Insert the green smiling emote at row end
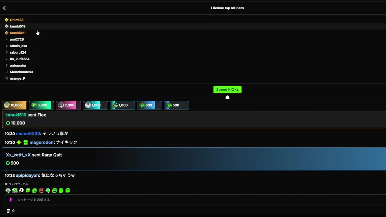 tap(68, 190)
